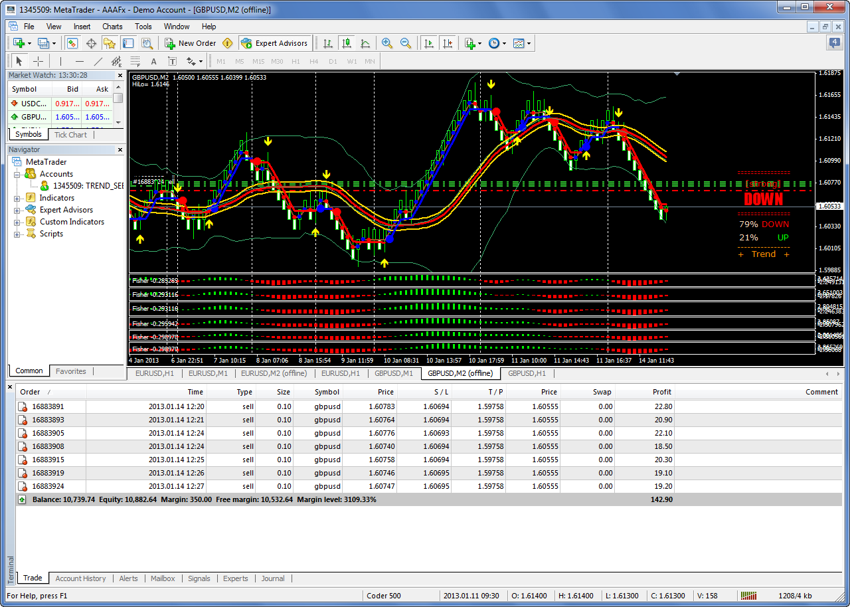Open MetaEditor yellow diamond icon
The image size is (850, 607).
click(x=228, y=43)
